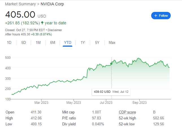Select the 1D time range tab
The height and width of the screenshot is (131, 182).
[x=9, y=43]
